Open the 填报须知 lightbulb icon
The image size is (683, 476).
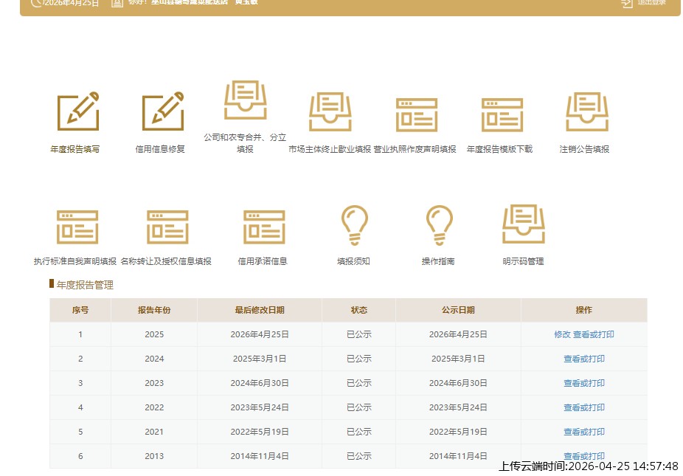pos(354,225)
